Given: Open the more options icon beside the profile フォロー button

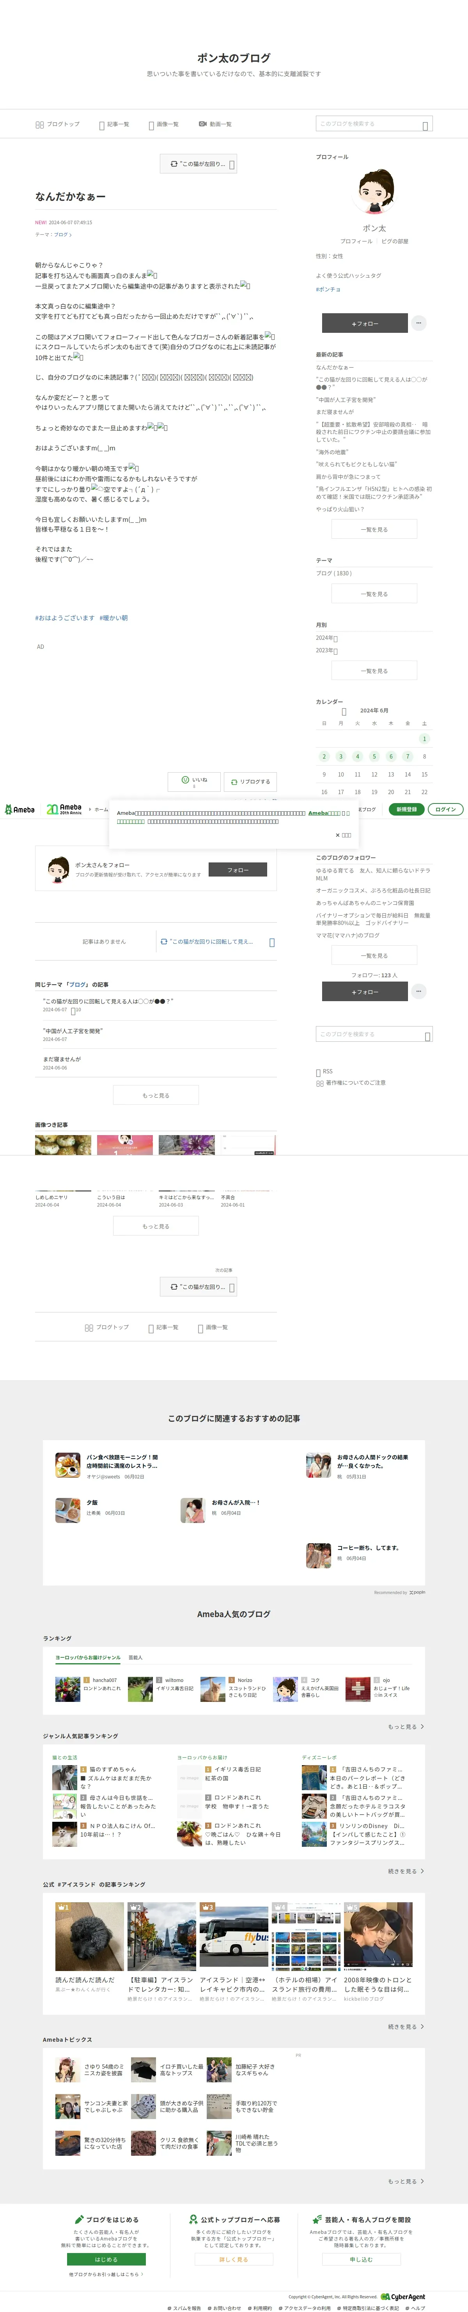Looking at the screenshot, I should point(419,323).
